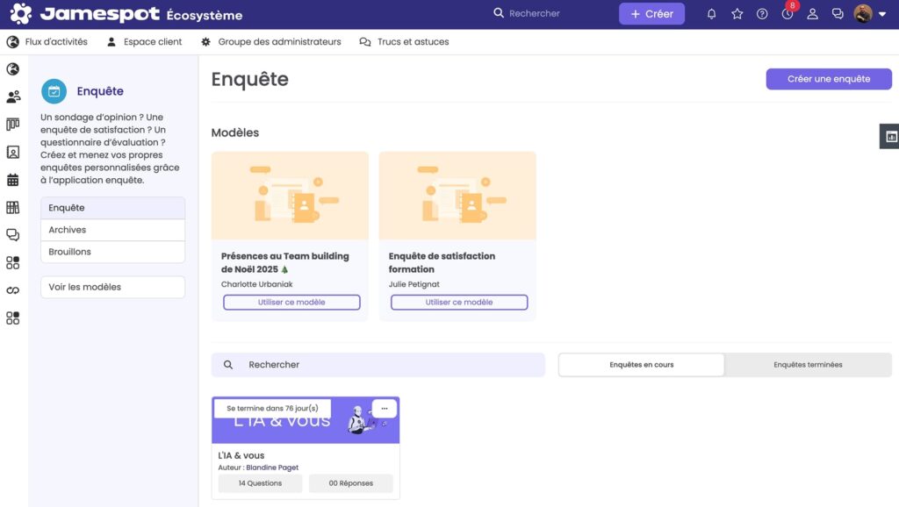Select Enquête in the side panel list
The height and width of the screenshot is (507, 899).
click(113, 208)
